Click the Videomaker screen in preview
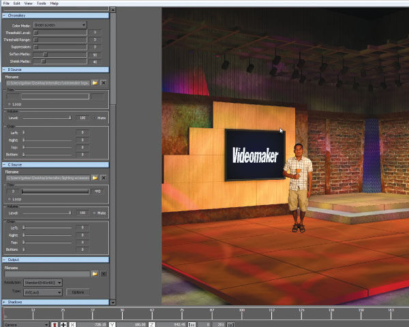Image resolution: width=409 pixels, height=327 pixels. 255,155
